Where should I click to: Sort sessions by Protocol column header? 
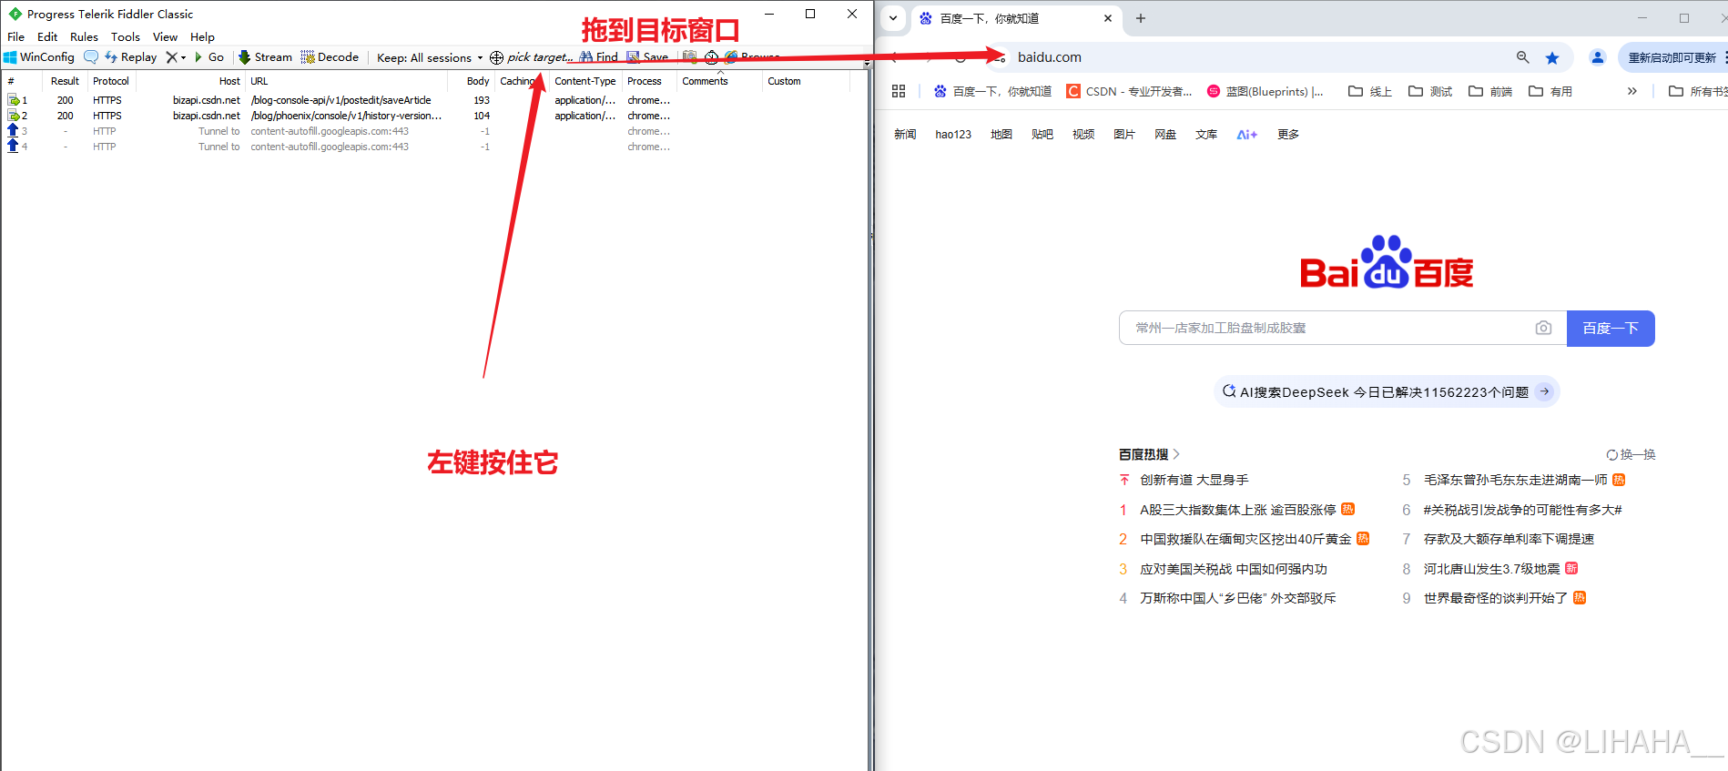tap(111, 81)
